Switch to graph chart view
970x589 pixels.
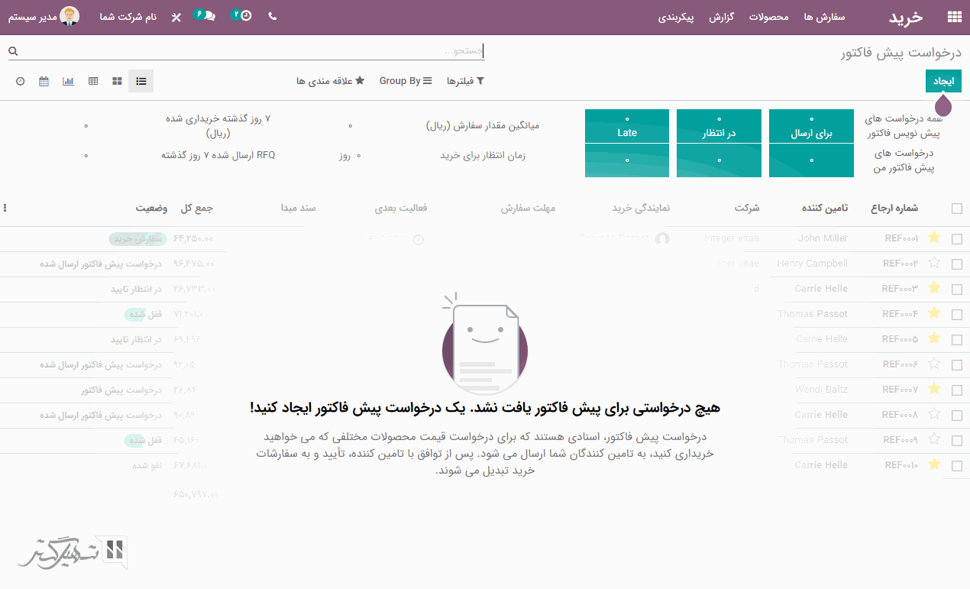[69, 81]
